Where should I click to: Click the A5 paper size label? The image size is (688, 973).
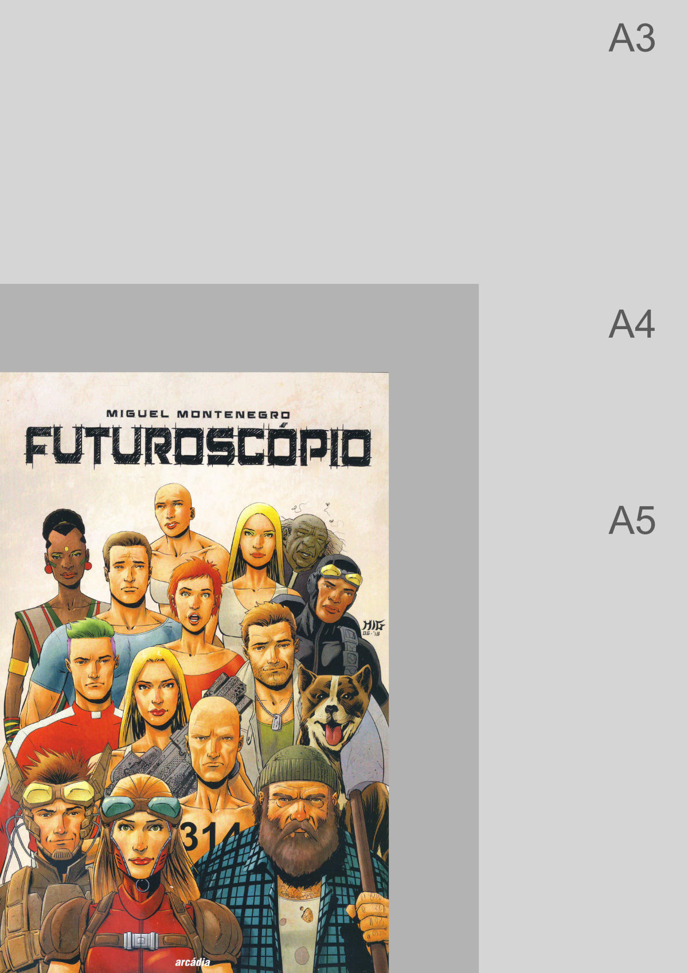point(632,521)
